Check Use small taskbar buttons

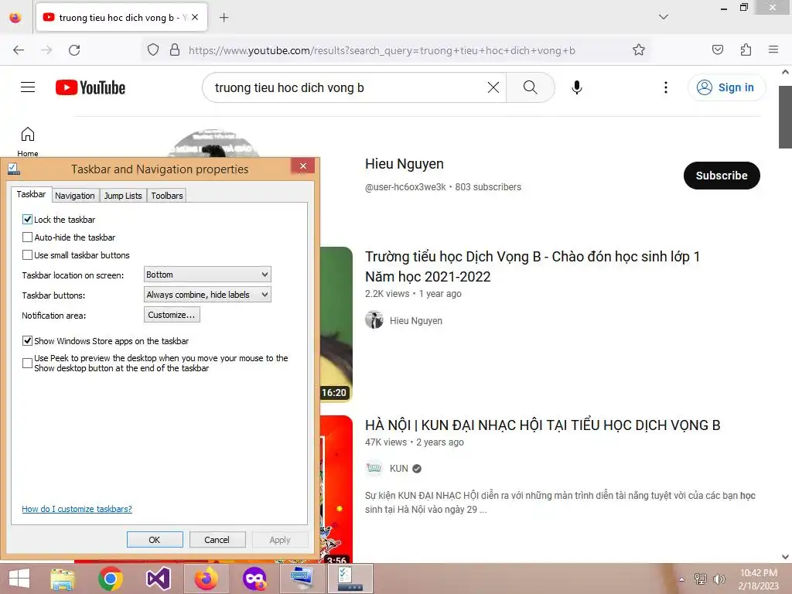27,254
